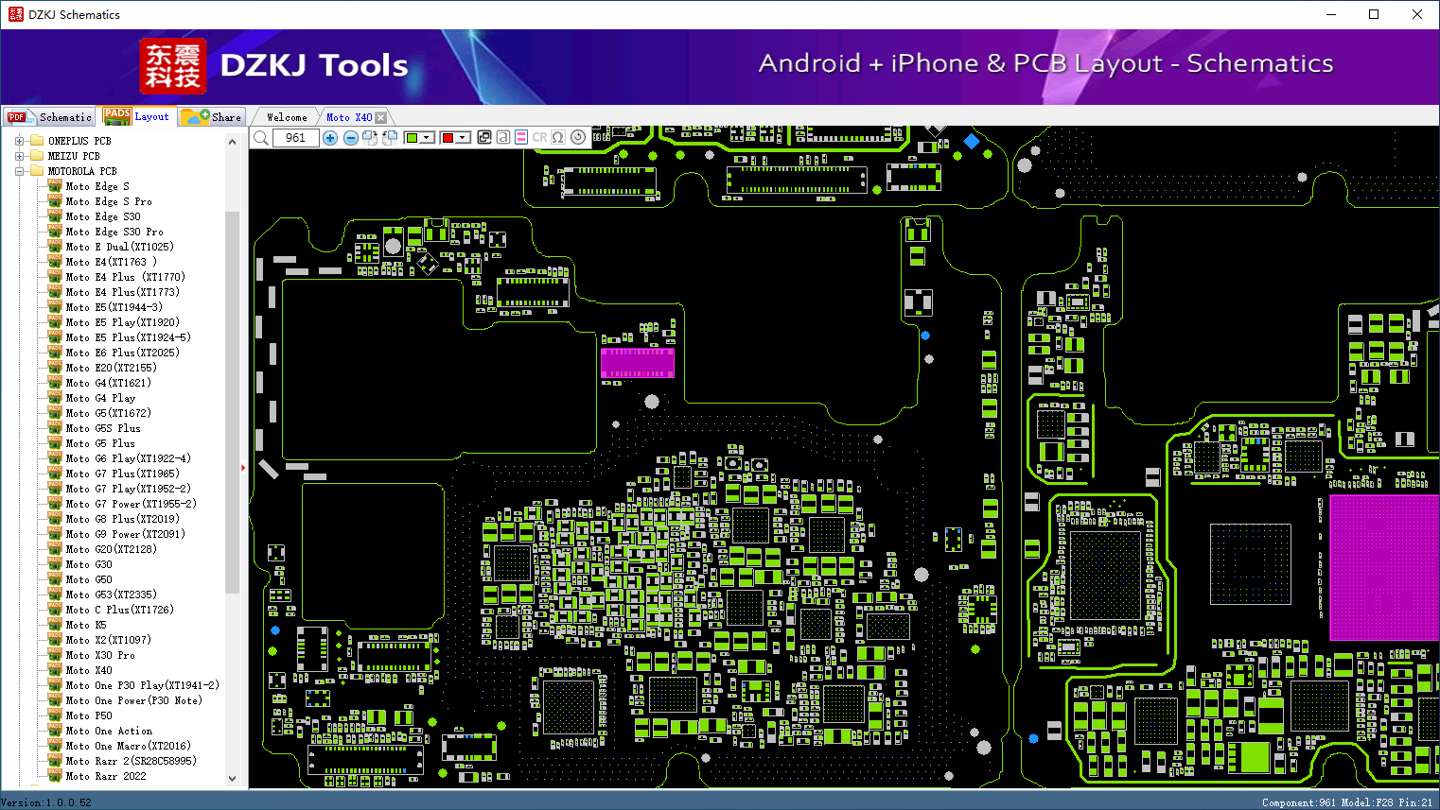Click the PADS icon beside Moto G8 Plus(XT2019)
Screen dimensions: 1440x810
55,519
